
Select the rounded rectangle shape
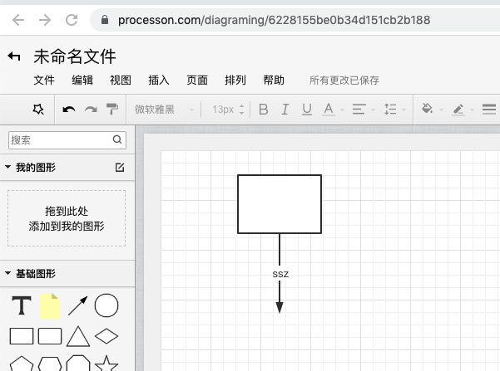[50, 336]
